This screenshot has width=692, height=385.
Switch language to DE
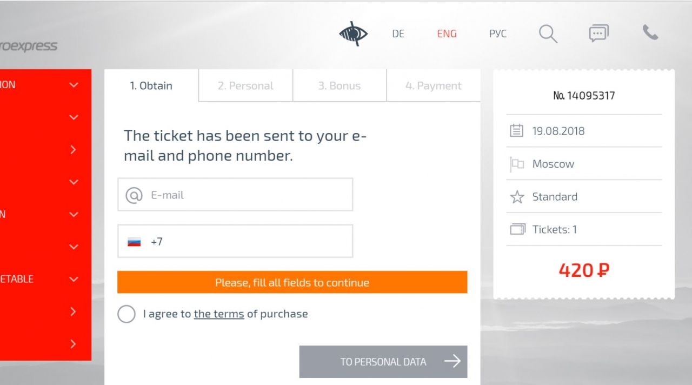398,34
